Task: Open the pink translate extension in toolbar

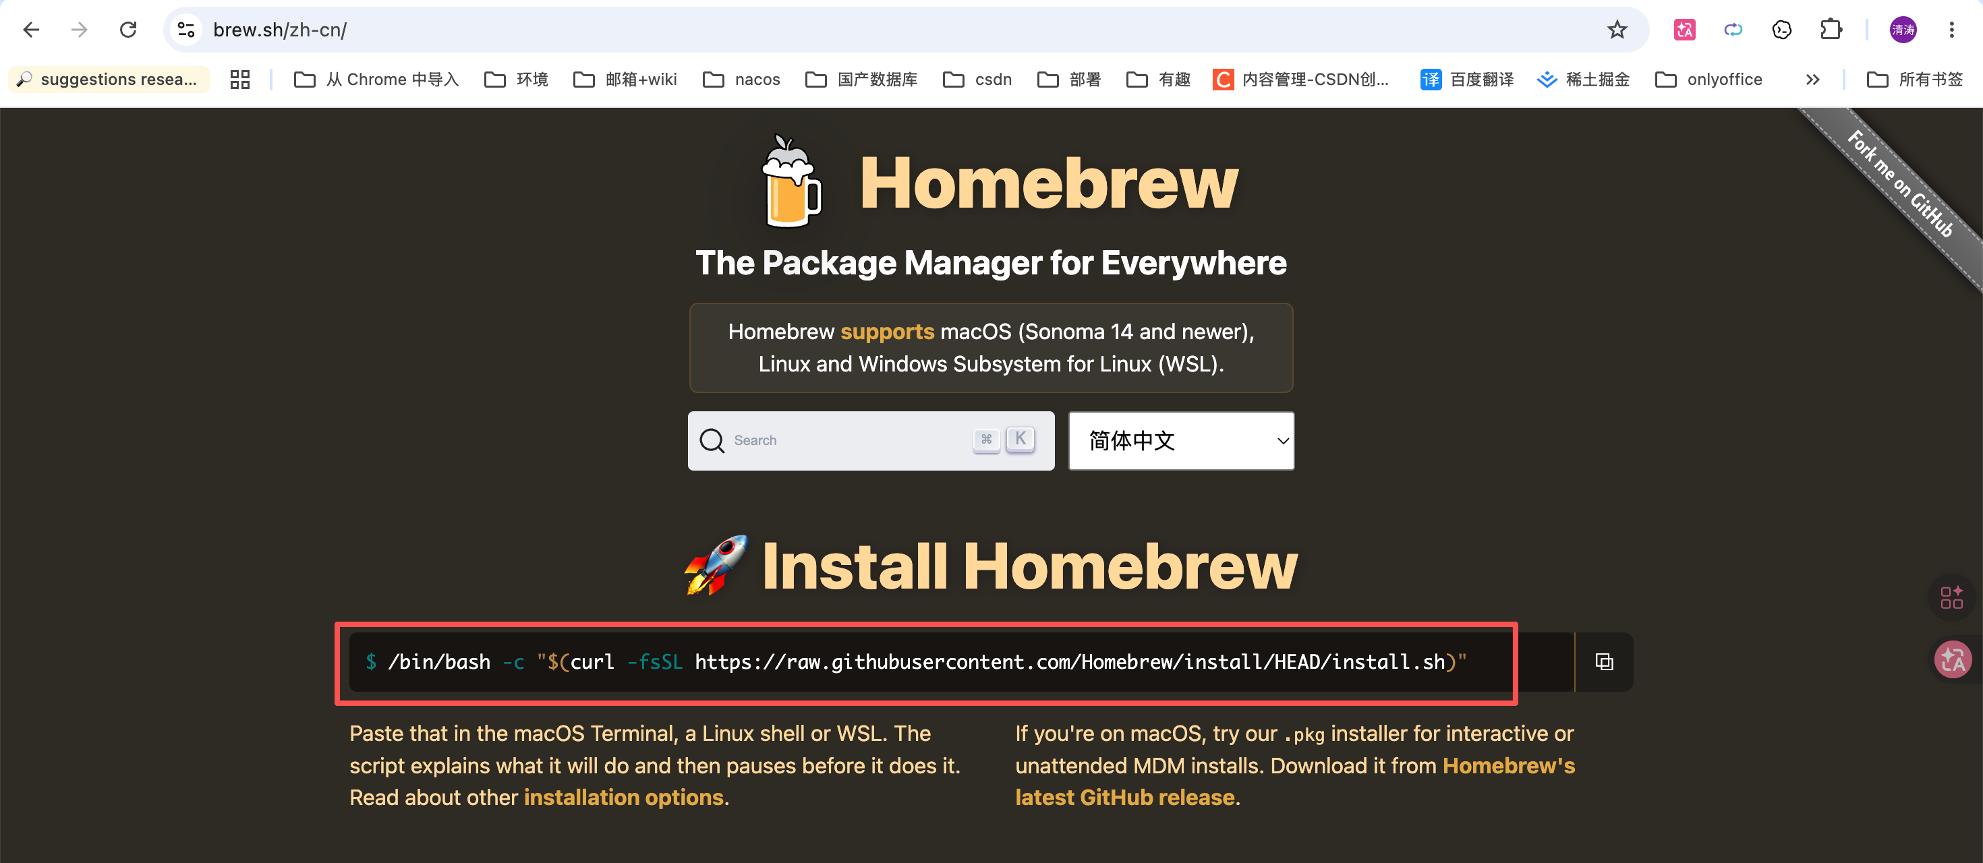Action: [x=1684, y=30]
